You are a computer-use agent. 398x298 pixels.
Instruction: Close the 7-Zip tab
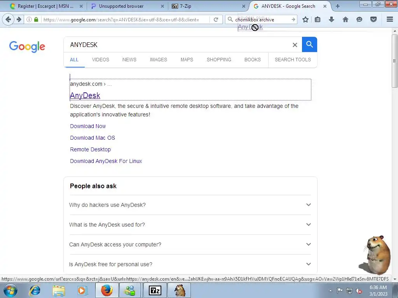tap(244, 6)
